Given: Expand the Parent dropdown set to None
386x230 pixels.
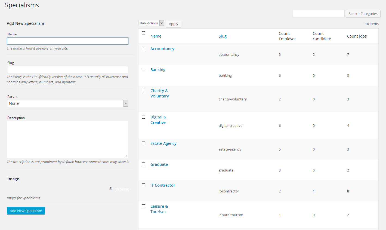Looking at the screenshot, I should point(67,103).
